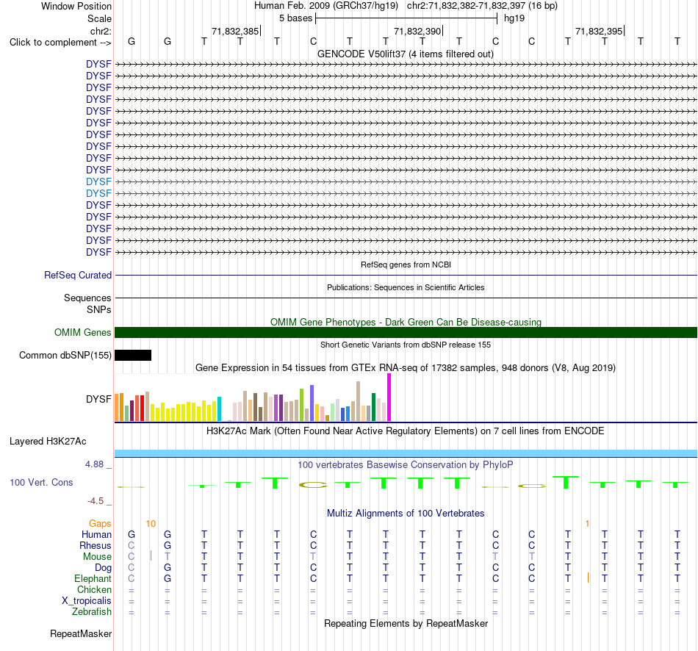Open 'Multiz Alignments of 100 Vertebrates' title
The height and width of the screenshot is (651, 698).
tap(405, 513)
